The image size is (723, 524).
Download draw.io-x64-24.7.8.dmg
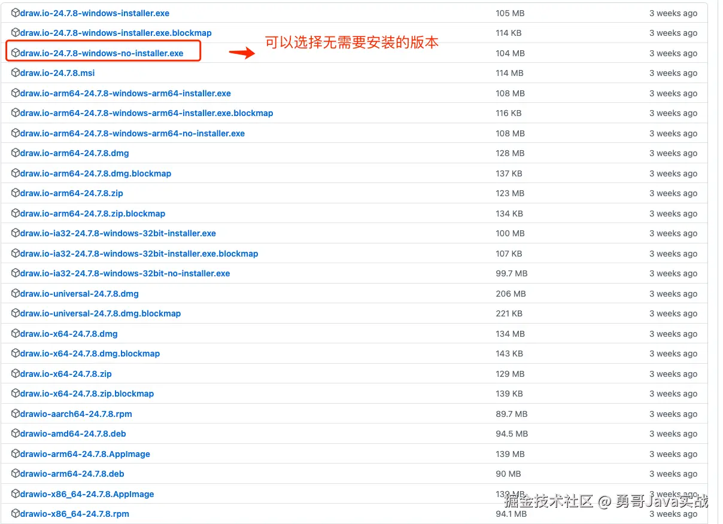point(69,334)
